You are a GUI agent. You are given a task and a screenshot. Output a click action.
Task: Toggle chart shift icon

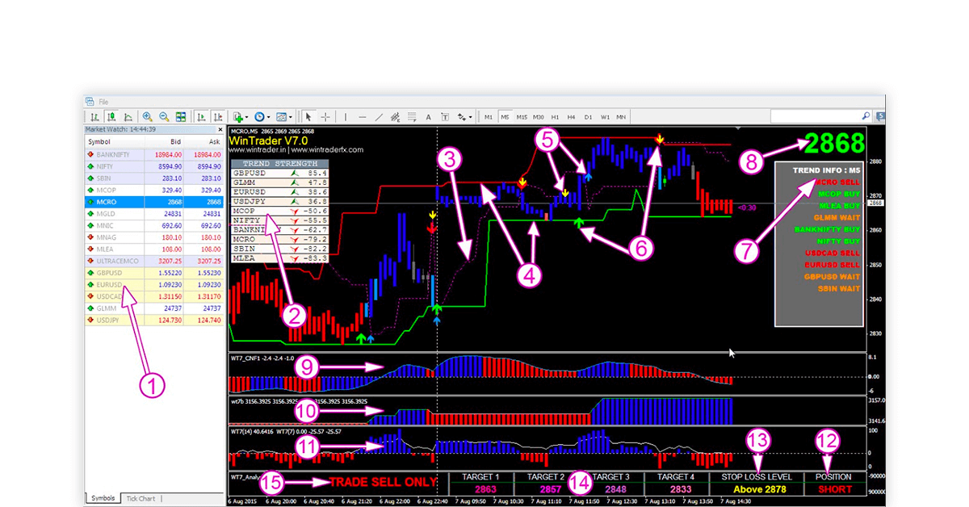pos(218,116)
